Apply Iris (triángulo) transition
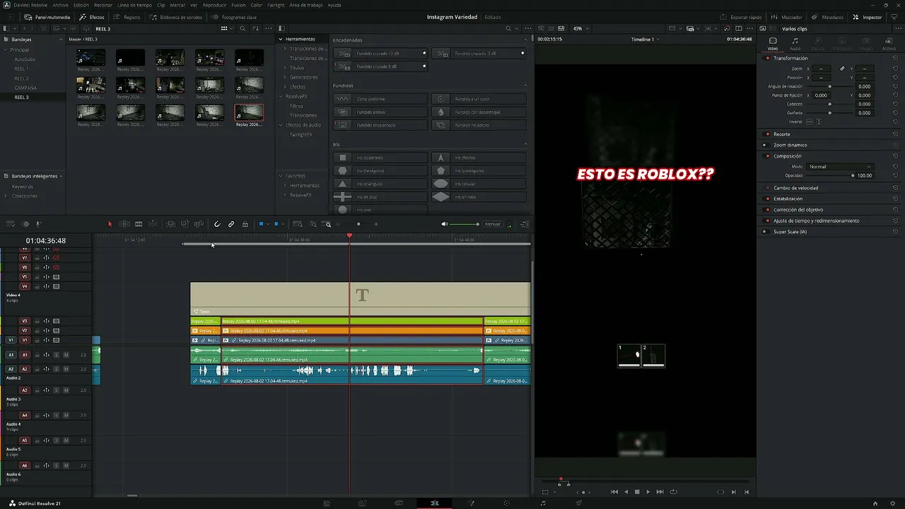Viewport: 905px width, 509px height. (380, 184)
